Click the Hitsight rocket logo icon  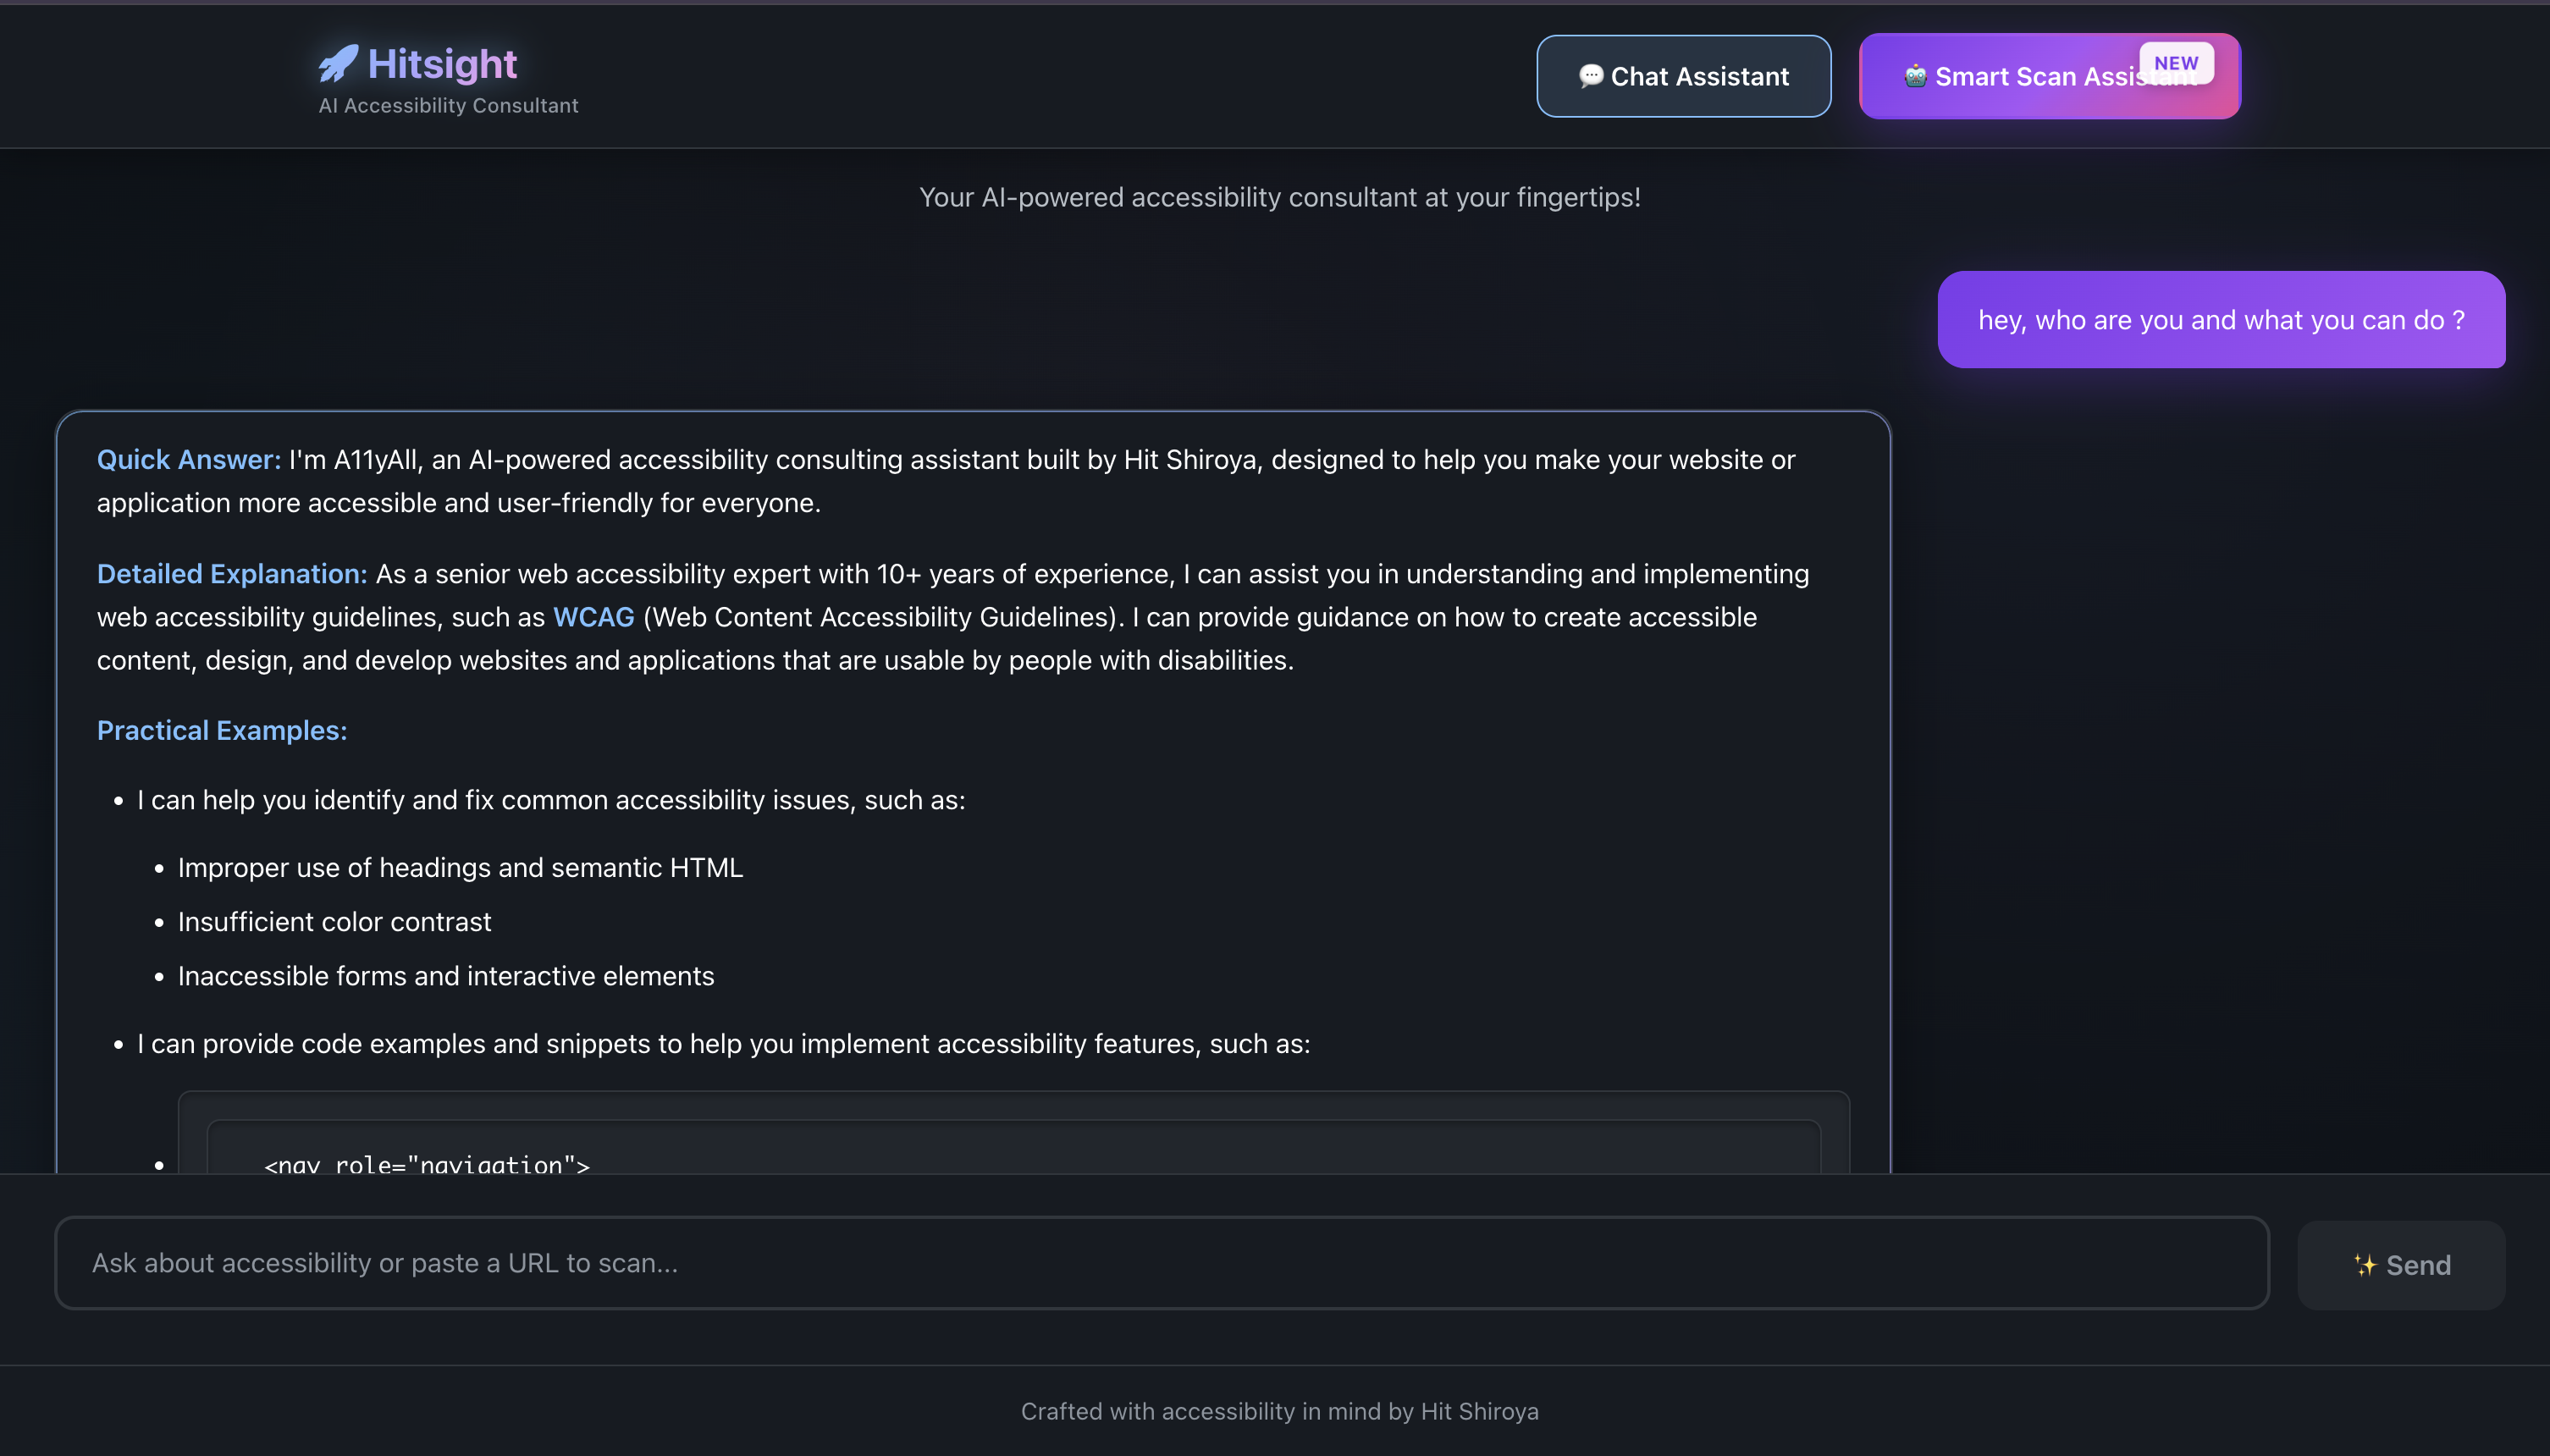click(x=338, y=64)
